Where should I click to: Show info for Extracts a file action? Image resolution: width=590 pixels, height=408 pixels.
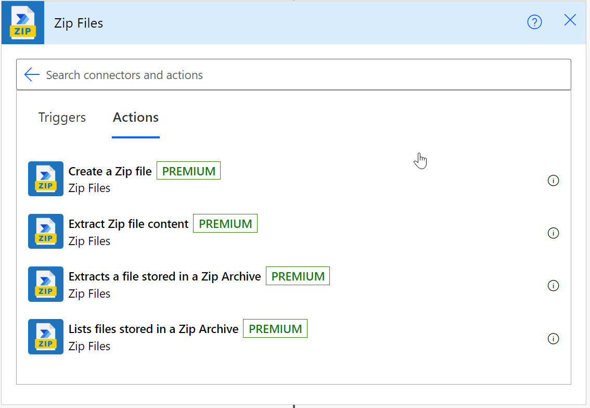pyautogui.click(x=554, y=286)
